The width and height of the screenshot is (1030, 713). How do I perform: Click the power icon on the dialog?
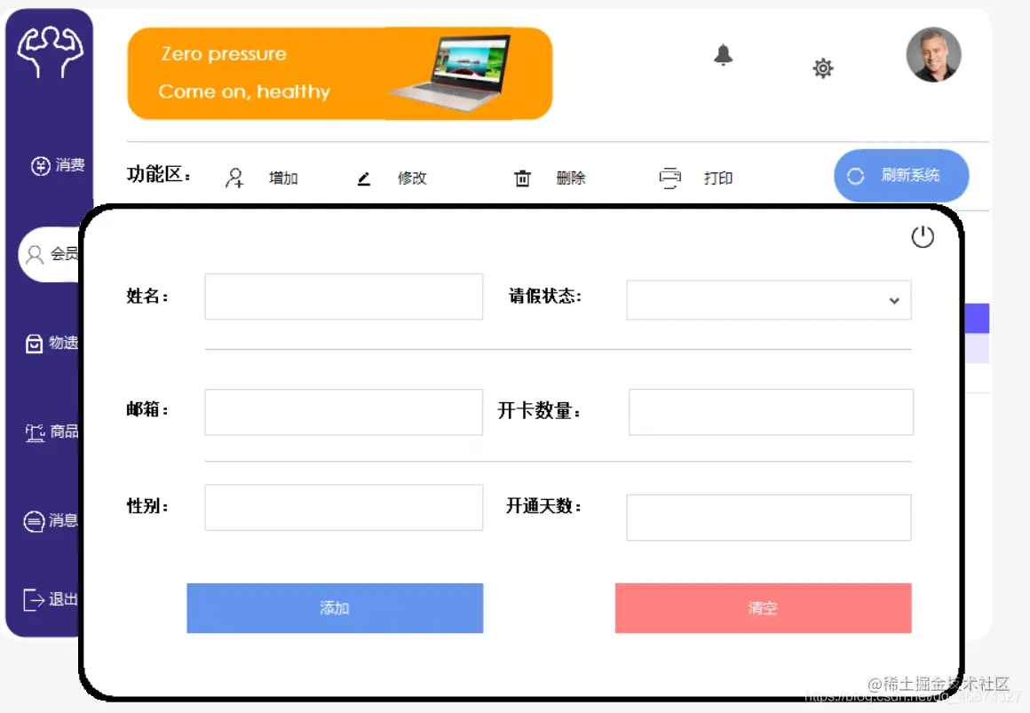point(923,237)
